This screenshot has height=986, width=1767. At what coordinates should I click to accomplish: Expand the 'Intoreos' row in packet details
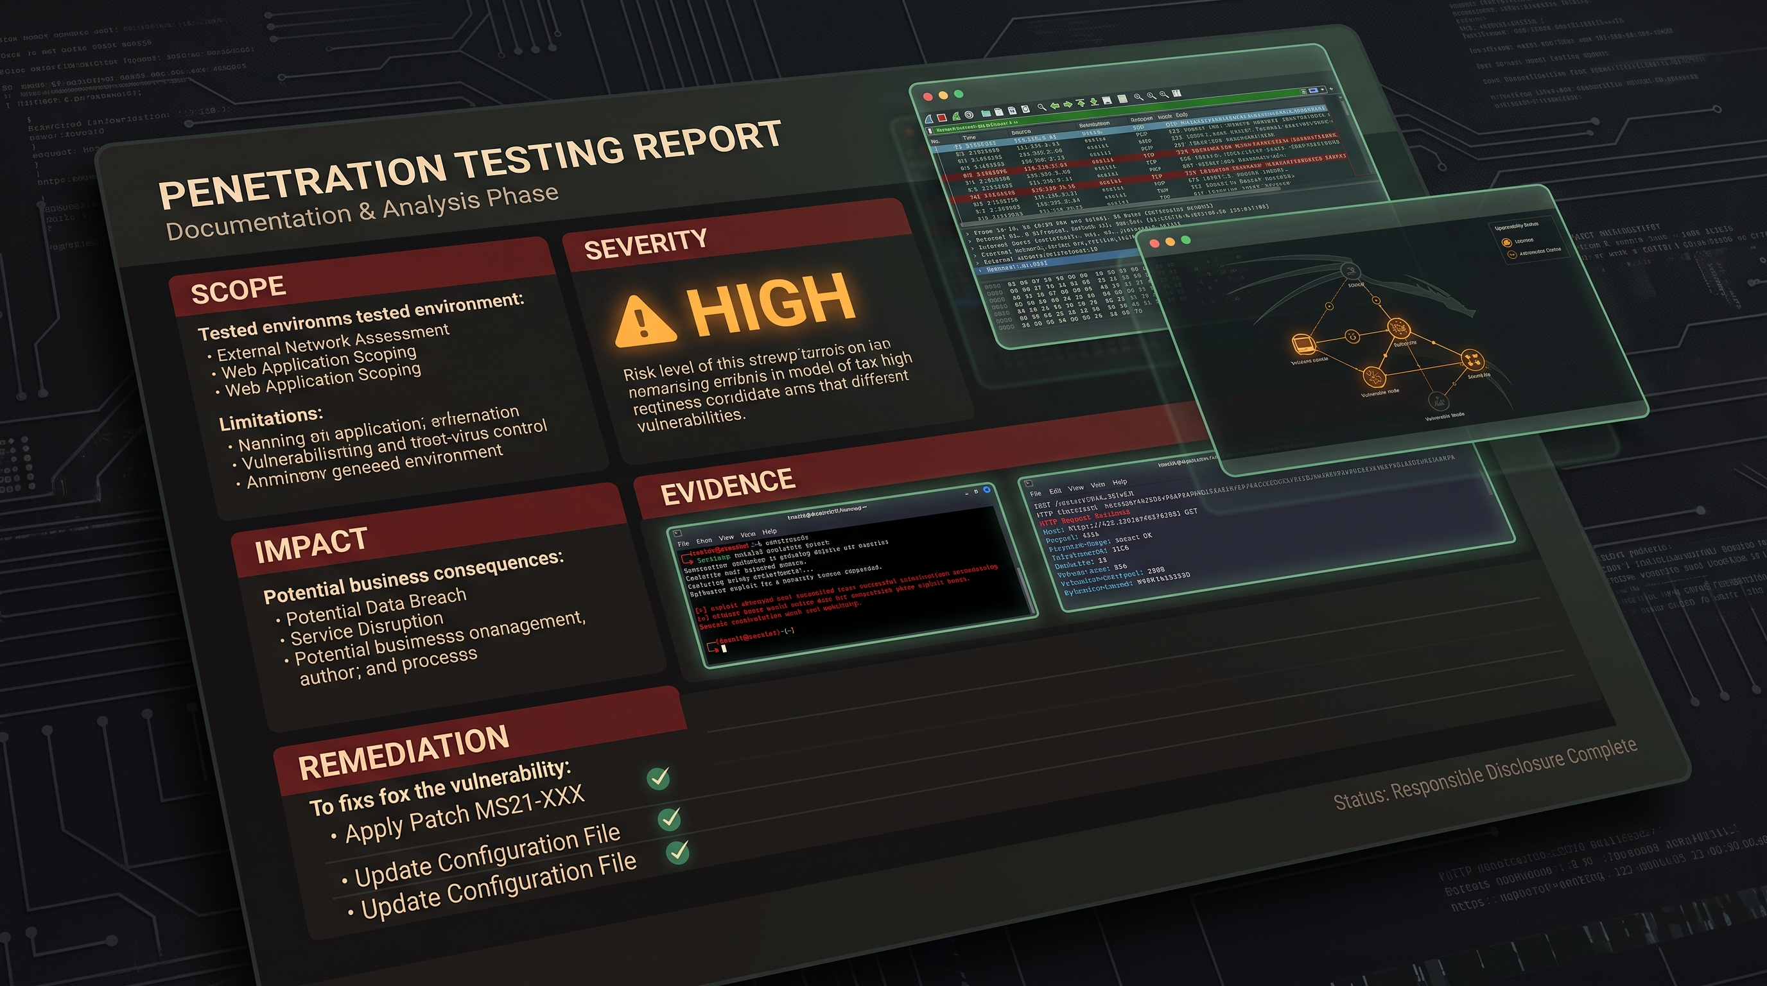(x=973, y=249)
